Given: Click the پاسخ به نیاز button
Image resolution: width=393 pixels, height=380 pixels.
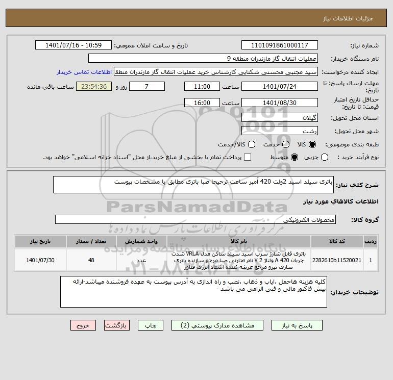Looking at the screenshot, I should pos(297,325).
